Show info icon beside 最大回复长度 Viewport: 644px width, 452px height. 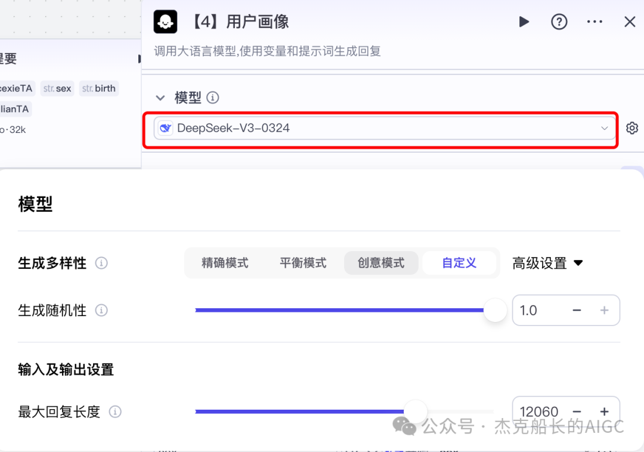(115, 412)
